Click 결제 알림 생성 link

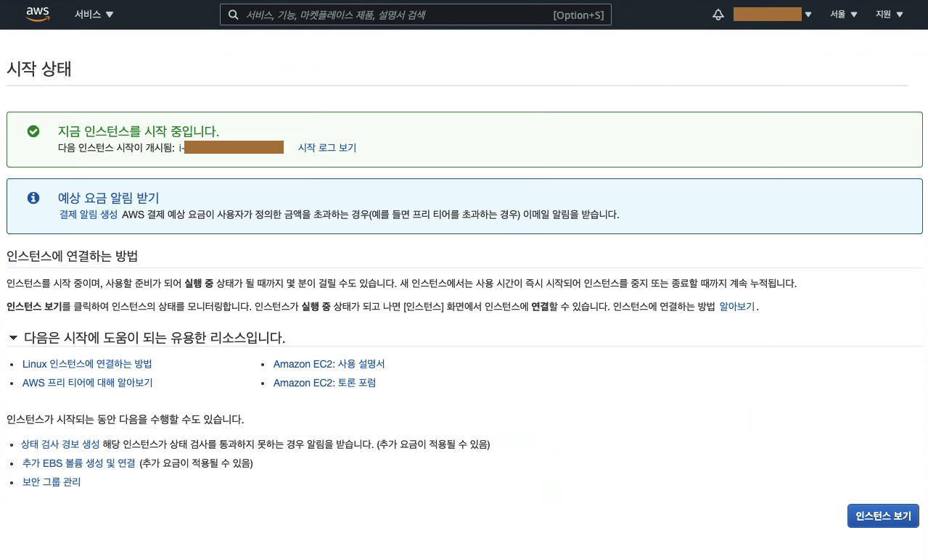click(89, 215)
